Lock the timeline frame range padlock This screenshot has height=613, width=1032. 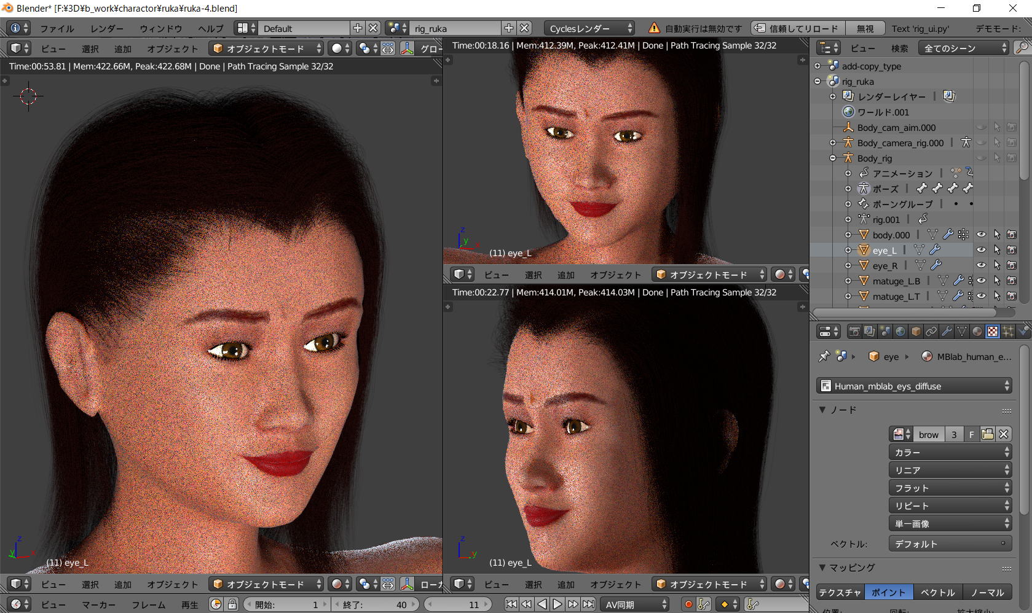tap(232, 604)
